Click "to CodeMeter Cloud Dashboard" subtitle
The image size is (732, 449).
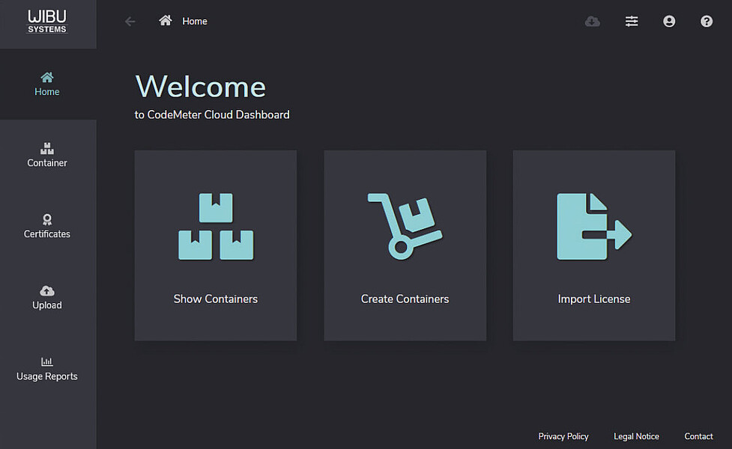tap(212, 114)
